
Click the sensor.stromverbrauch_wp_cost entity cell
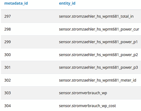pos(87,106)
